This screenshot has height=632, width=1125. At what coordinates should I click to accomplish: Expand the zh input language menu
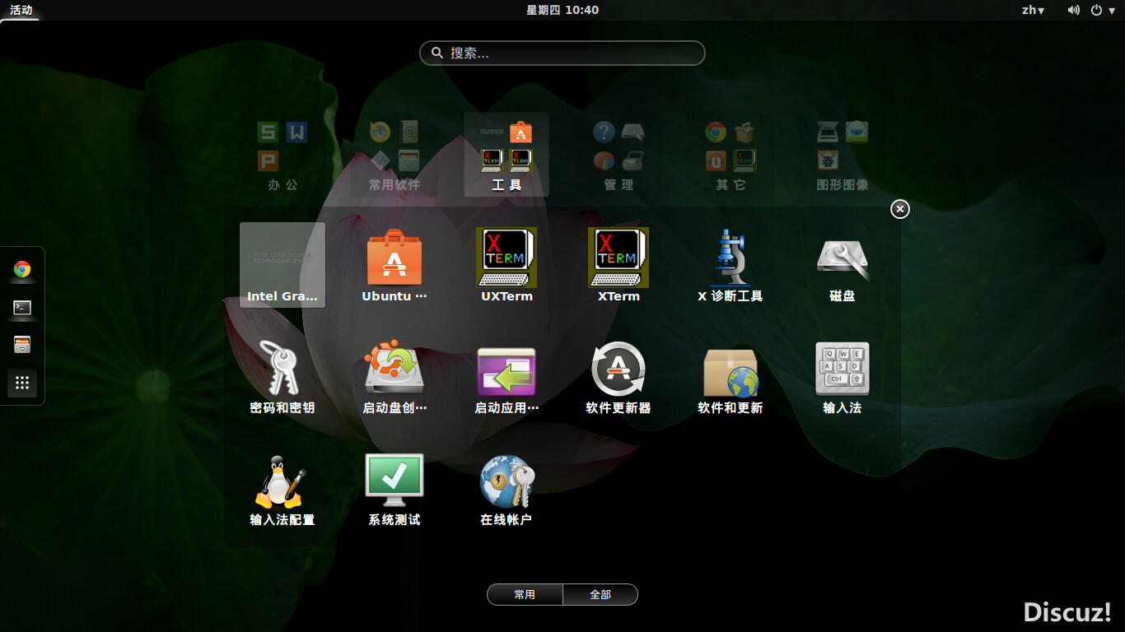coord(1033,10)
